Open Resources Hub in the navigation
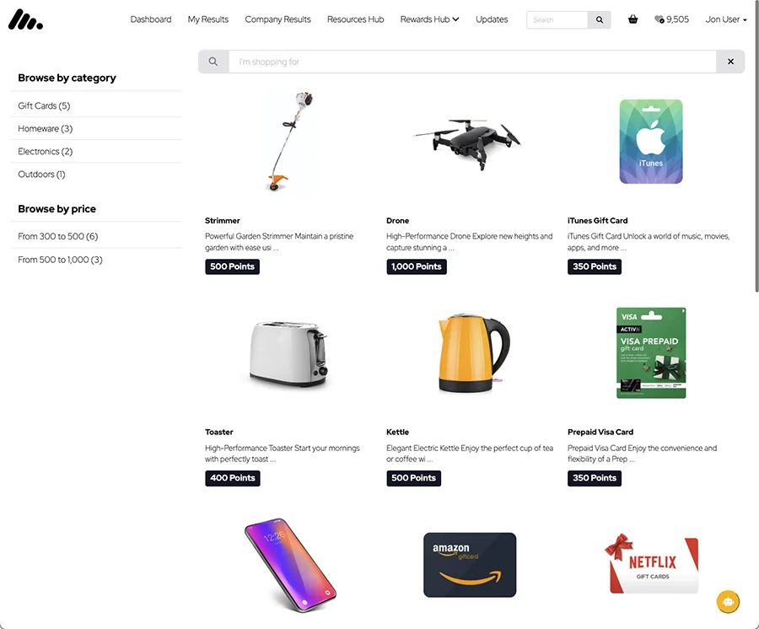The image size is (759, 629). pos(355,19)
